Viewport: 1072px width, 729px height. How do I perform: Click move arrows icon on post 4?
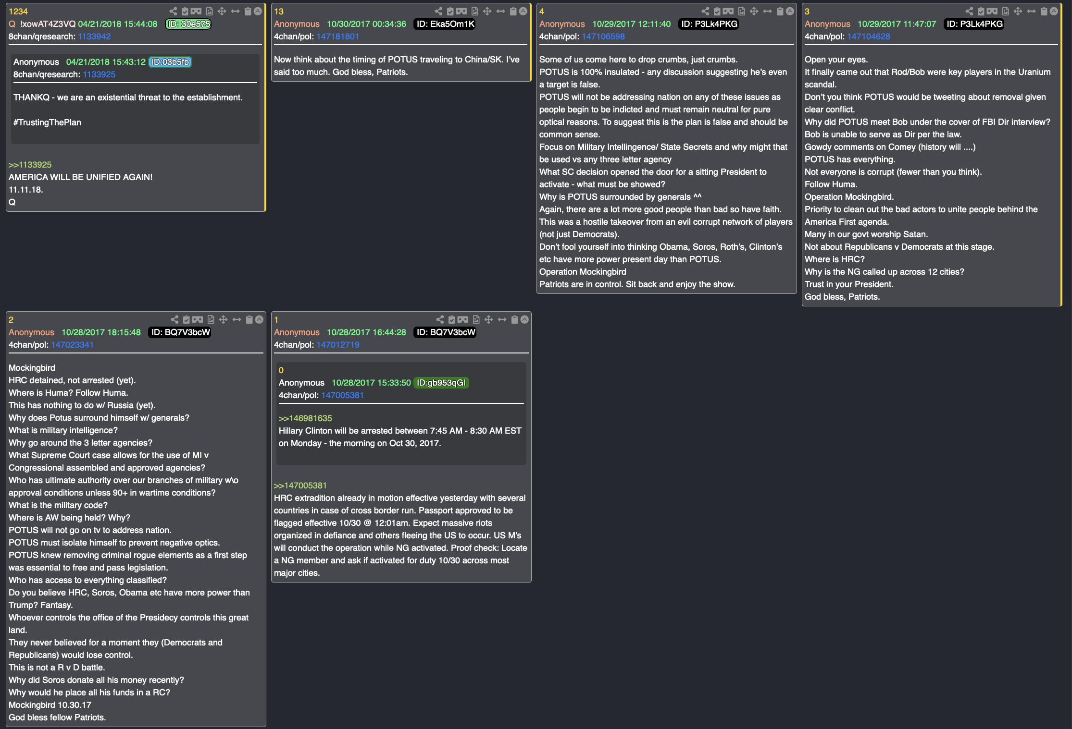tap(754, 11)
